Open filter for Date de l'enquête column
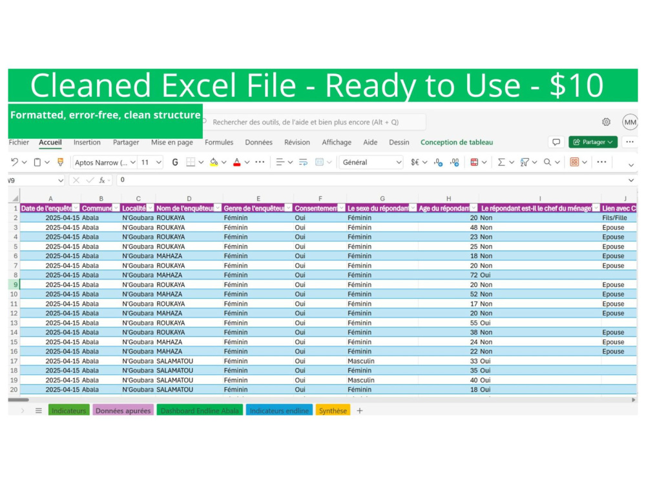 point(76,208)
